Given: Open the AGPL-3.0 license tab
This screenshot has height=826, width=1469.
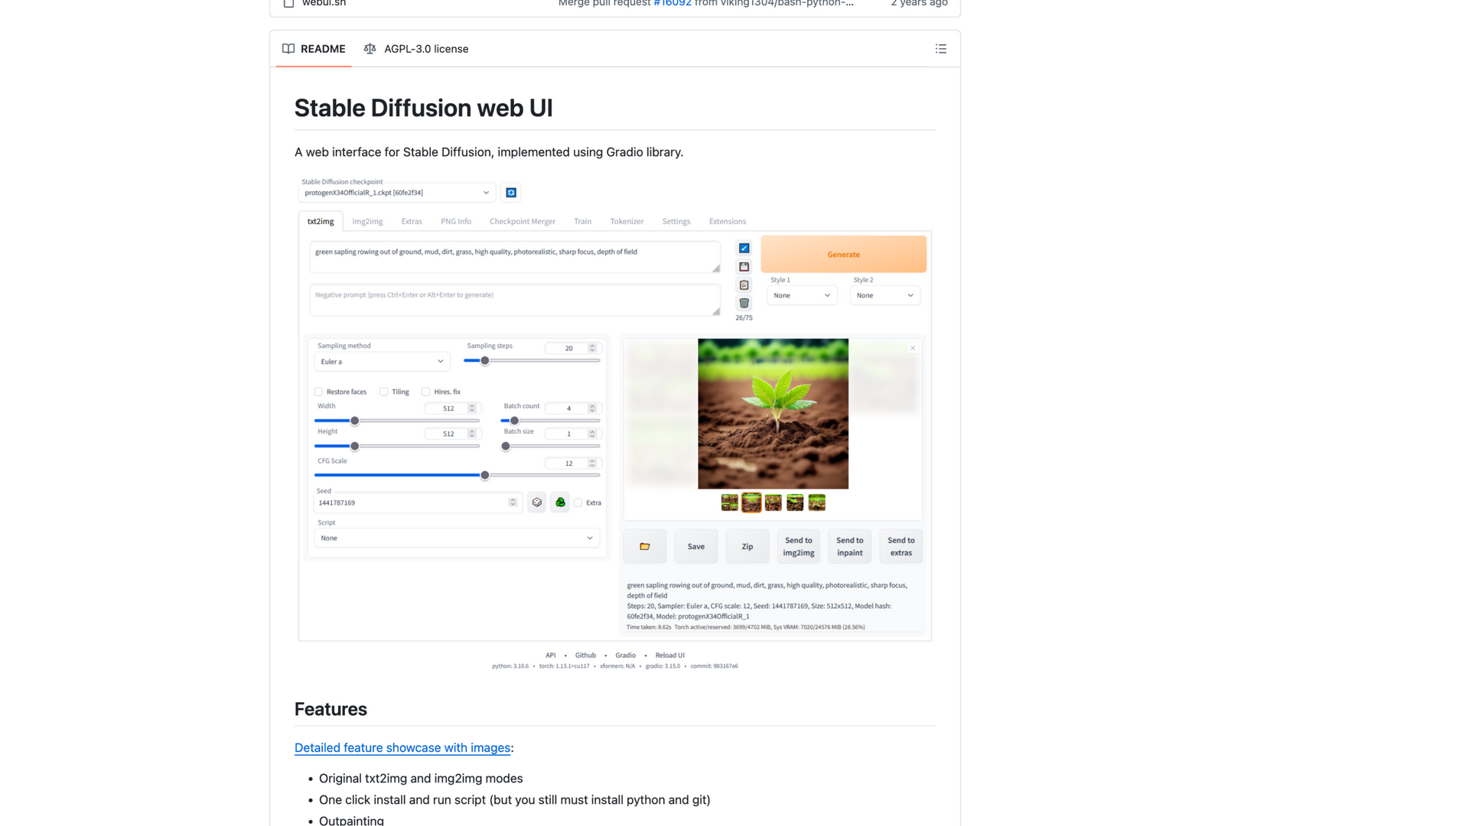Looking at the screenshot, I should point(416,49).
